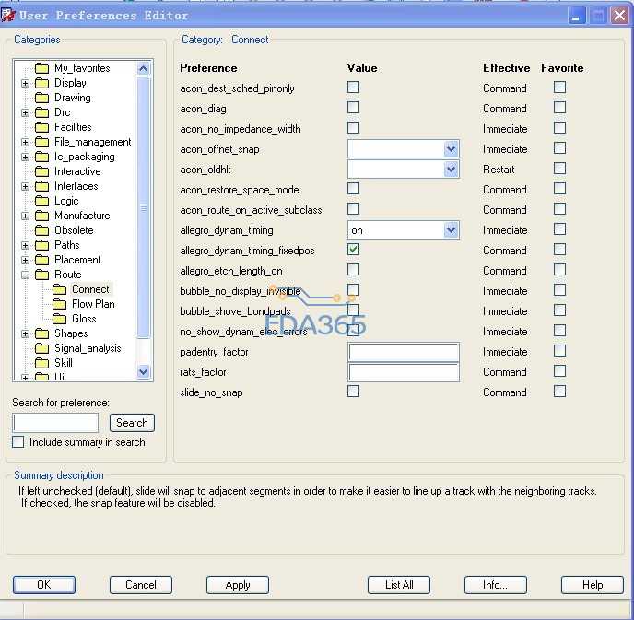The height and width of the screenshot is (620, 634).
Task: Focus the Search for preference field
Action: 55,423
